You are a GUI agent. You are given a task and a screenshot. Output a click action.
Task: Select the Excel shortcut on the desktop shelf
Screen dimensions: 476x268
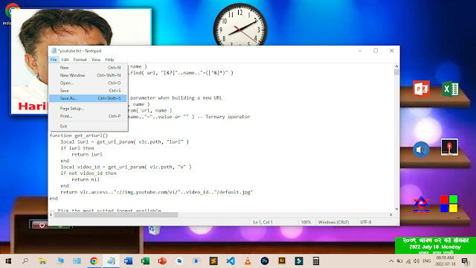[450, 89]
